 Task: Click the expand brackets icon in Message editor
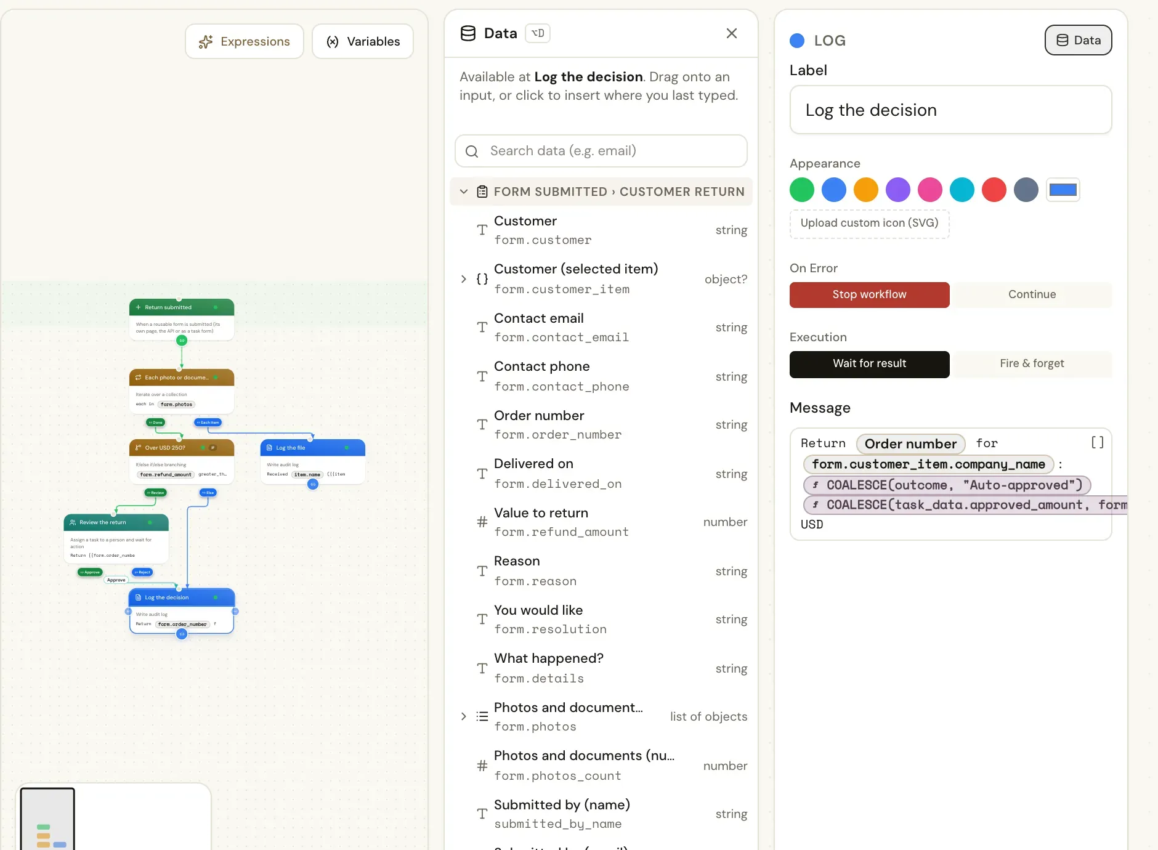point(1097,442)
